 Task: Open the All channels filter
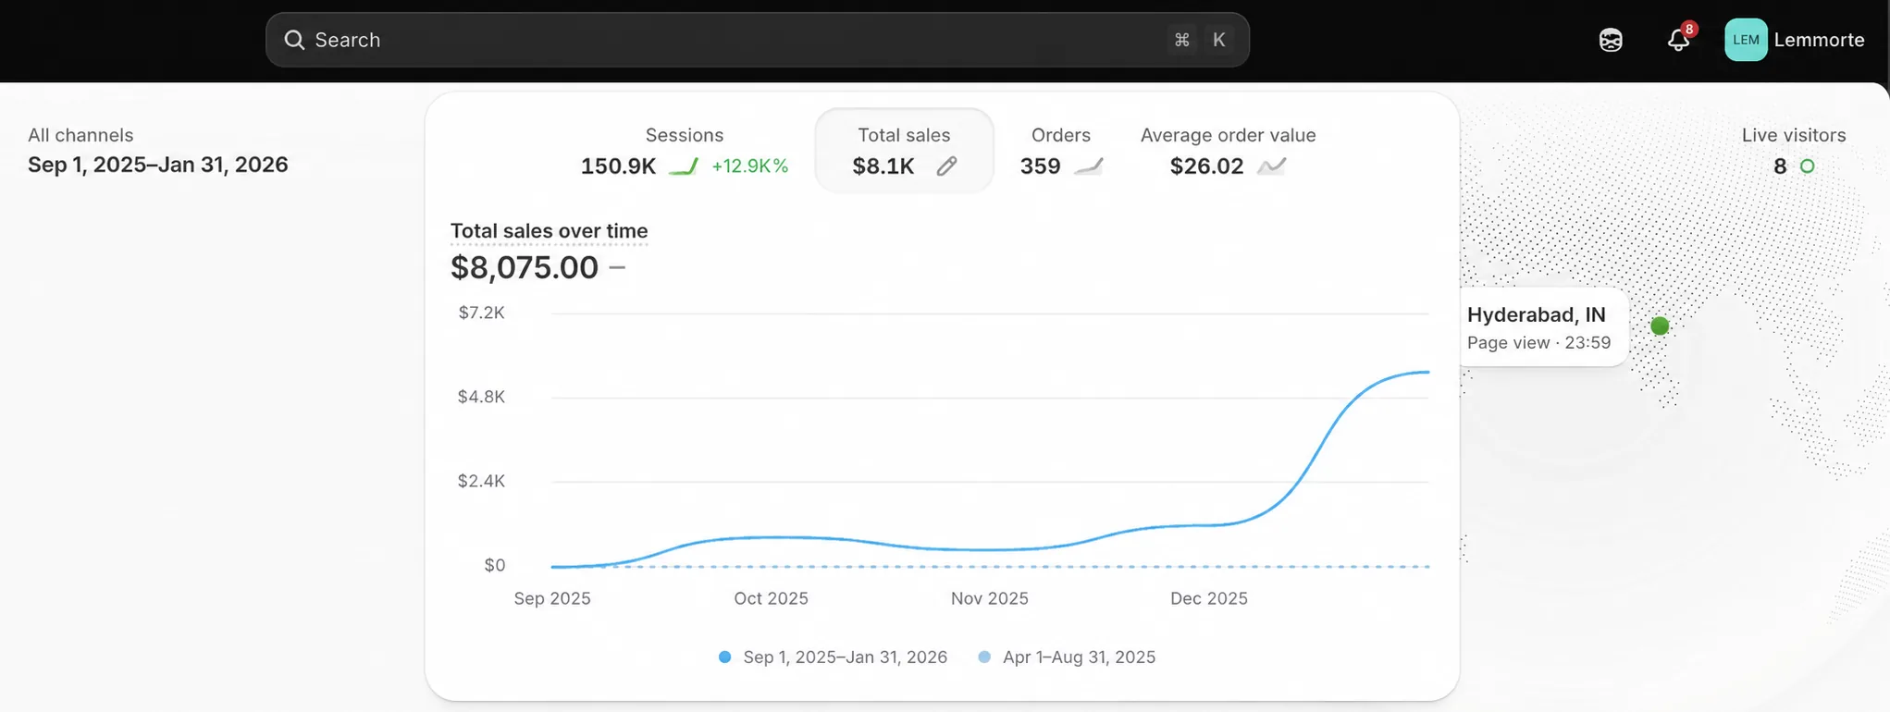click(80, 135)
